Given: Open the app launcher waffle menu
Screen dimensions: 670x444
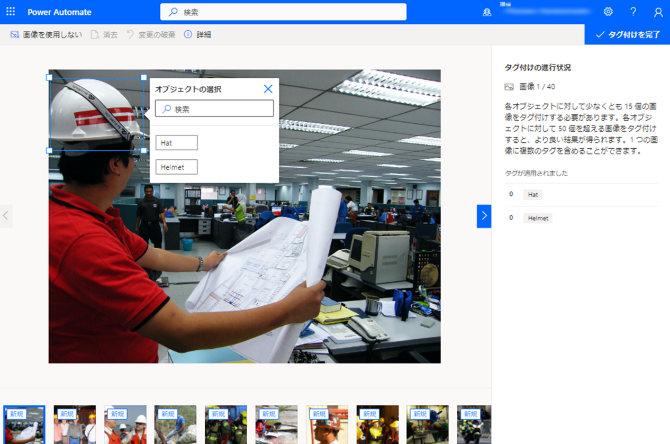Looking at the screenshot, I should [11, 12].
